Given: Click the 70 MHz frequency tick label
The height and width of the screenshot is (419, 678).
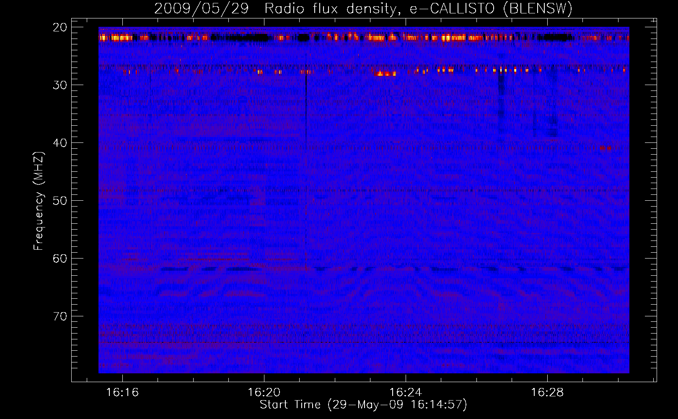Looking at the screenshot, I should 60,316.
